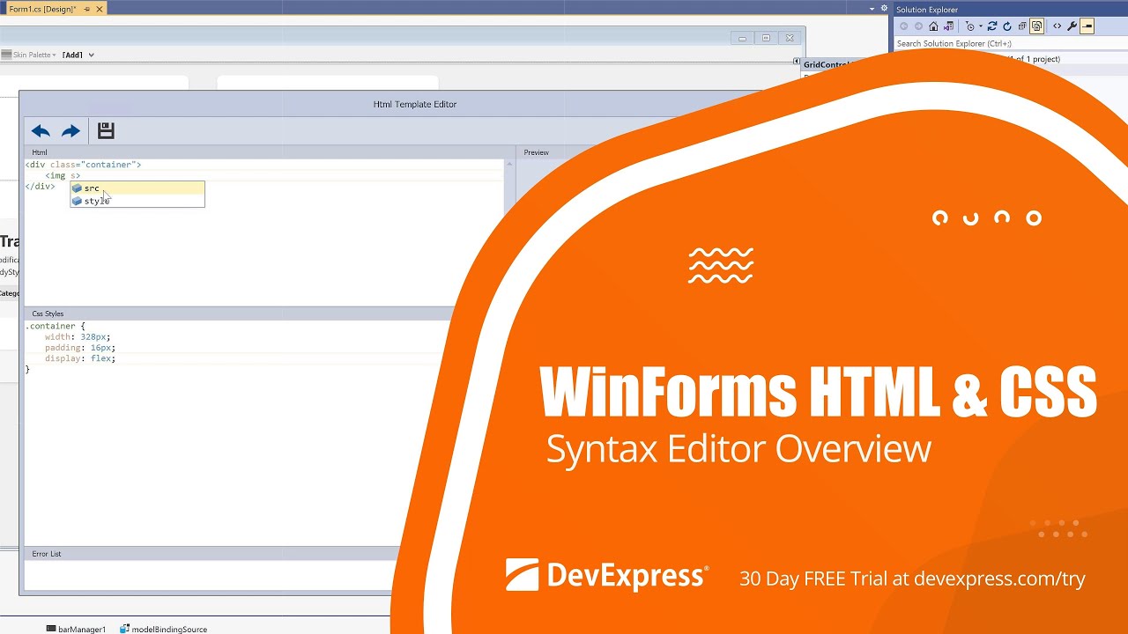This screenshot has height=634, width=1128.
Task: Pin the Form1.cs [Design] tab
Action: [86, 9]
